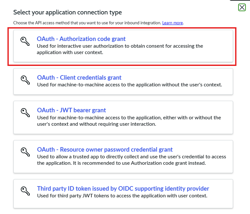Choose OAuth - Authorization code grant title
Image resolution: width=250 pixels, height=214 pixels.
tap(81, 39)
